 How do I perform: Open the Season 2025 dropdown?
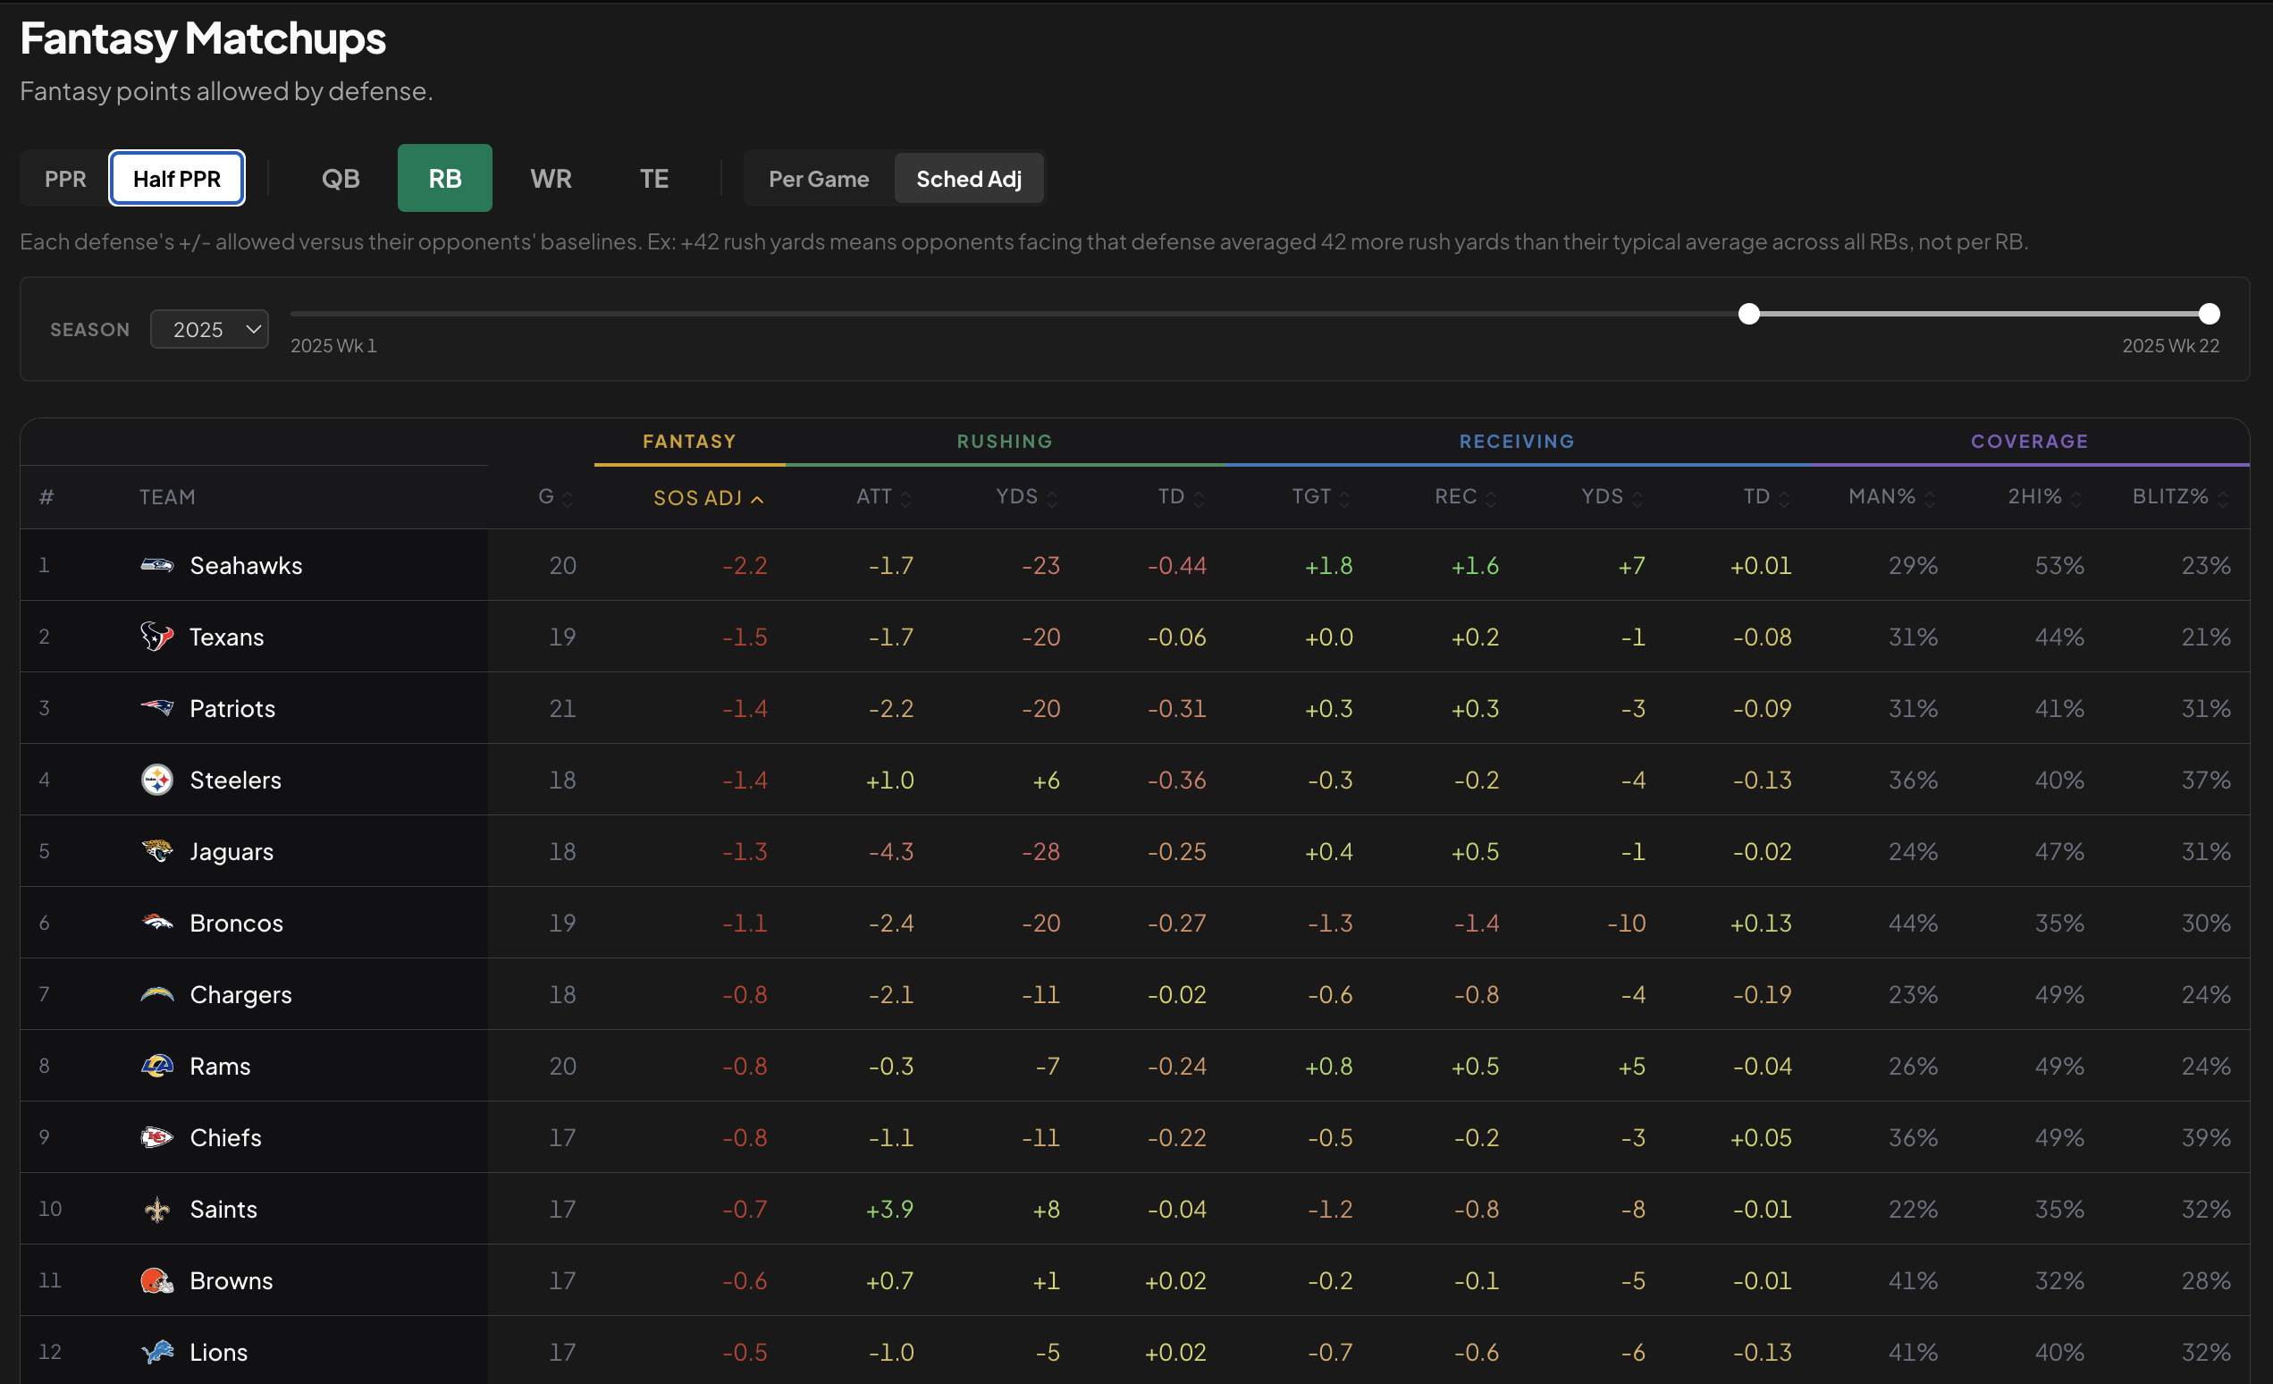pyautogui.click(x=209, y=329)
